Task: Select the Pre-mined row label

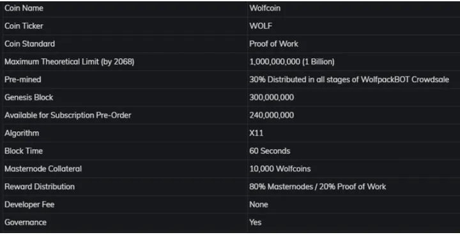Action: point(23,80)
